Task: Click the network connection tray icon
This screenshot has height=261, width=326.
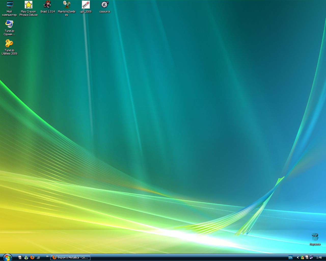Action: point(311,257)
